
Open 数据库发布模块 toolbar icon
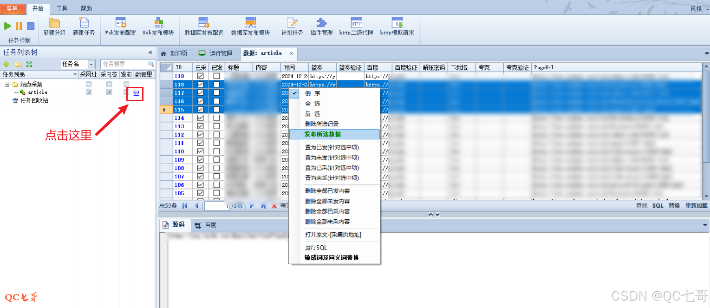tap(250, 23)
